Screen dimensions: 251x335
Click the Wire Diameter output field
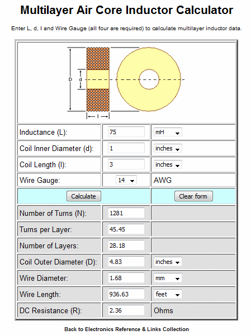click(126, 278)
